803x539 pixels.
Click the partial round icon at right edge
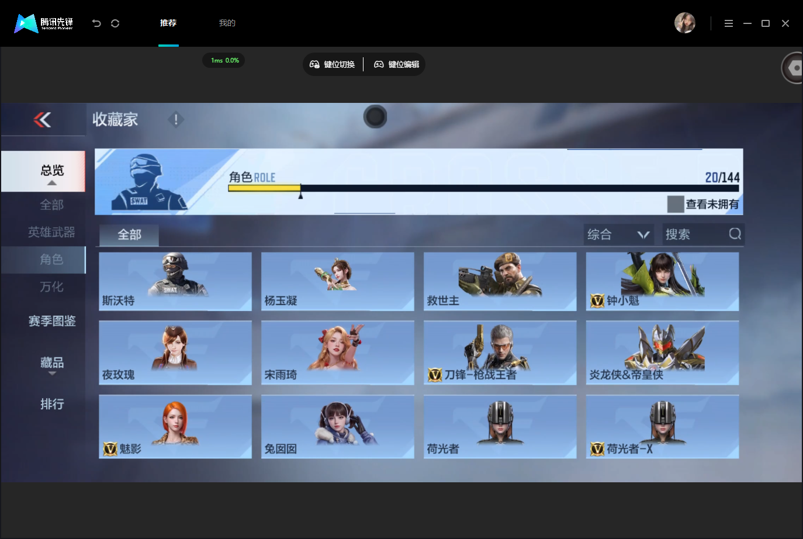792,68
